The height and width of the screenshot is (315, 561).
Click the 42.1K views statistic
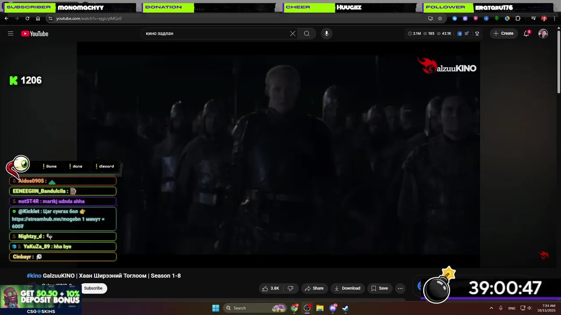coord(444,33)
